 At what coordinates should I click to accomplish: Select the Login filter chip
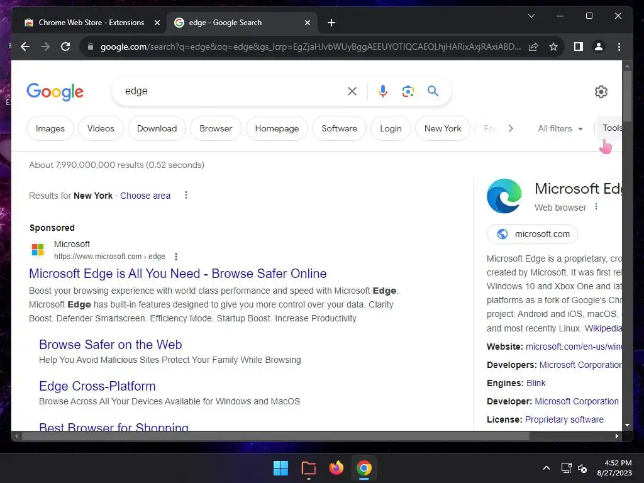point(391,128)
